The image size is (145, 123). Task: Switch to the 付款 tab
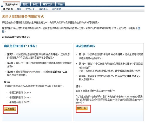25,4
